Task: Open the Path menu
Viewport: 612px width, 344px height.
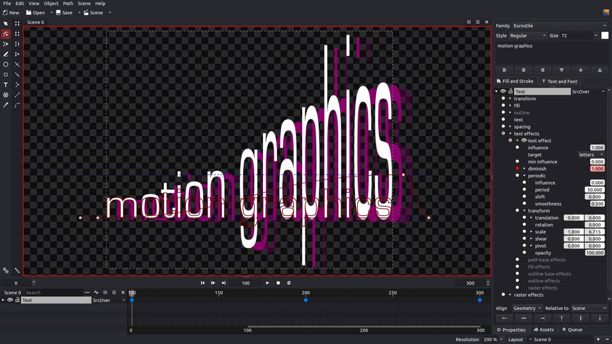Action: click(68, 3)
